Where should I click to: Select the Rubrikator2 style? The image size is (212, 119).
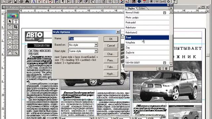pos(147,32)
